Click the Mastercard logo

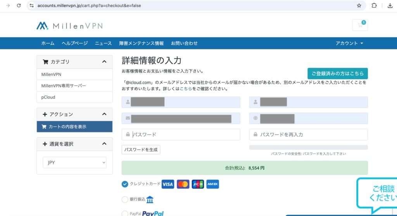183,184
